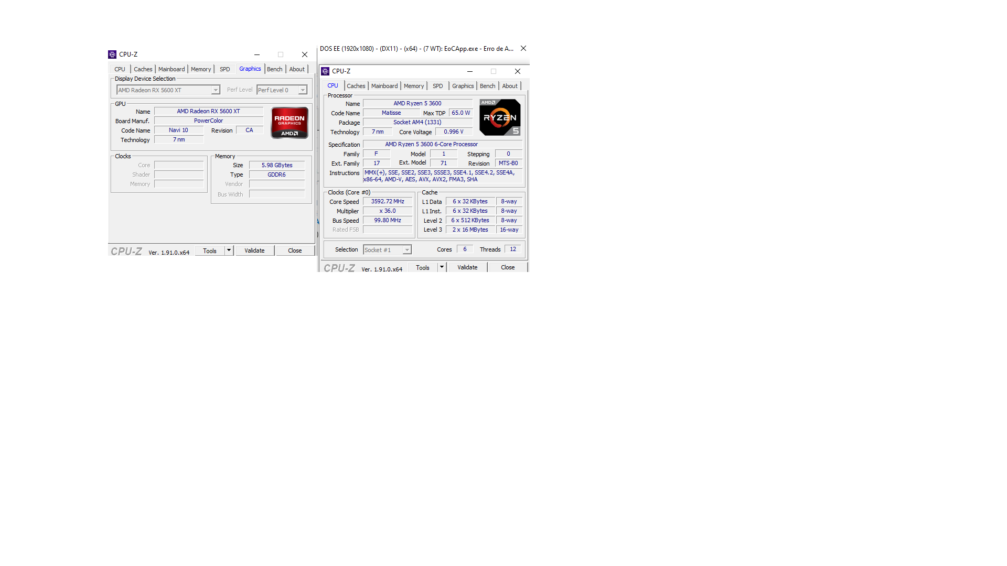Click the x 36.0 multiplier value
The height and width of the screenshot is (566, 1007).
point(388,211)
